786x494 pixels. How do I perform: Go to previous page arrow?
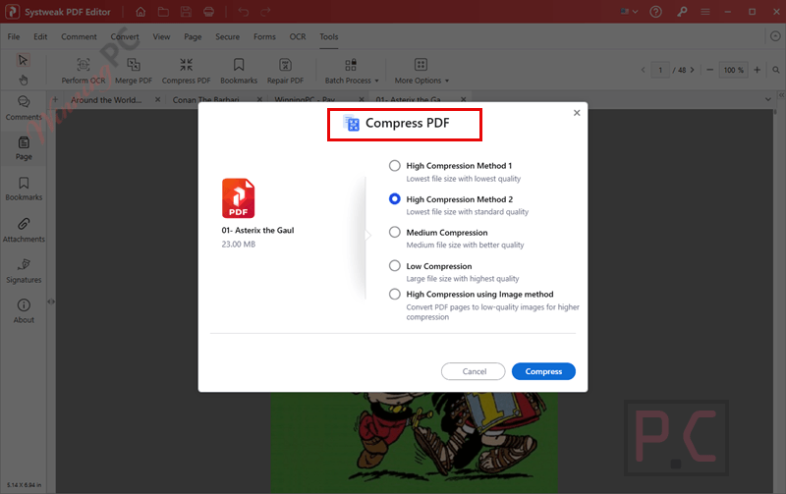coord(644,70)
